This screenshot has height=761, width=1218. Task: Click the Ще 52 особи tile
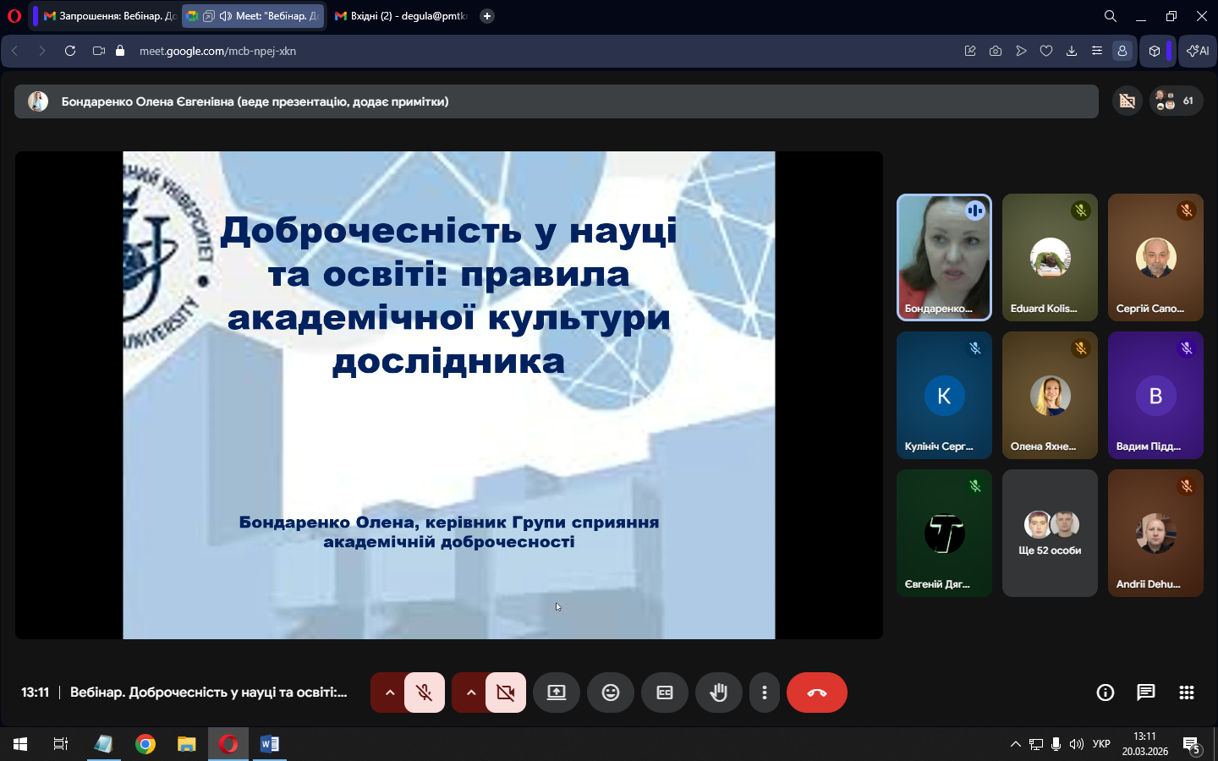tap(1050, 534)
